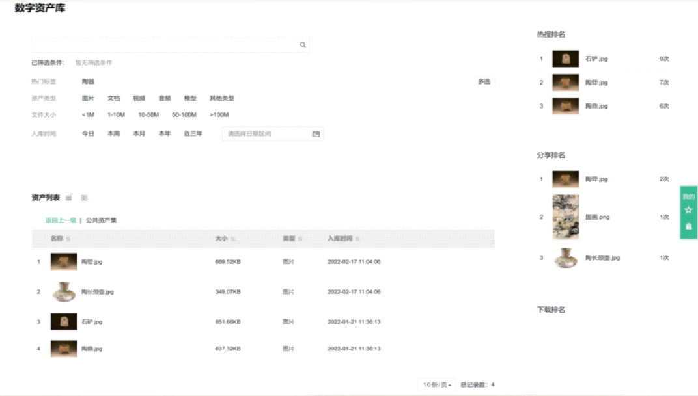This screenshot has height=396, width=698.
Task: Switch asset list to grid view
Action: tap(84, 198)
